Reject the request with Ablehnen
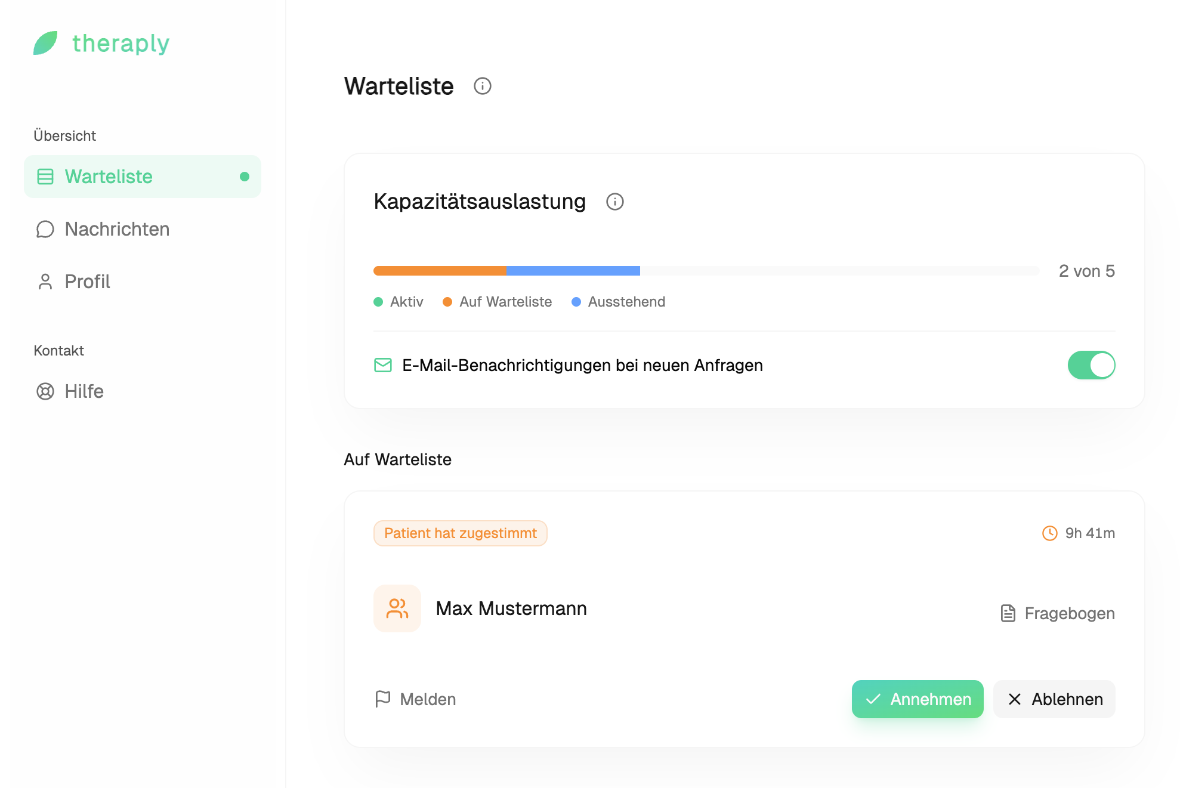The image size is (1180, 788). (x=1054, y=699)
